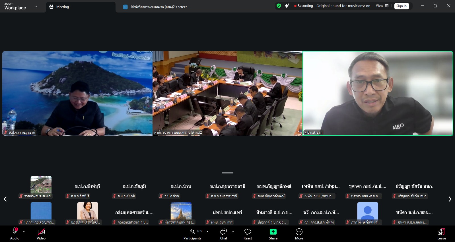455x242 pixels.
Task: Open the More options menu
Action: (299, 234)
